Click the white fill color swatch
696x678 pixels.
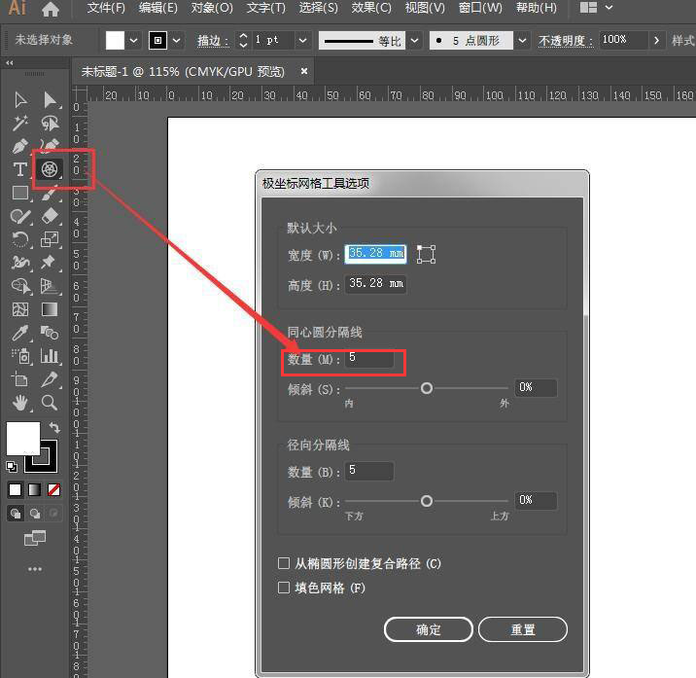coord(23,439)
